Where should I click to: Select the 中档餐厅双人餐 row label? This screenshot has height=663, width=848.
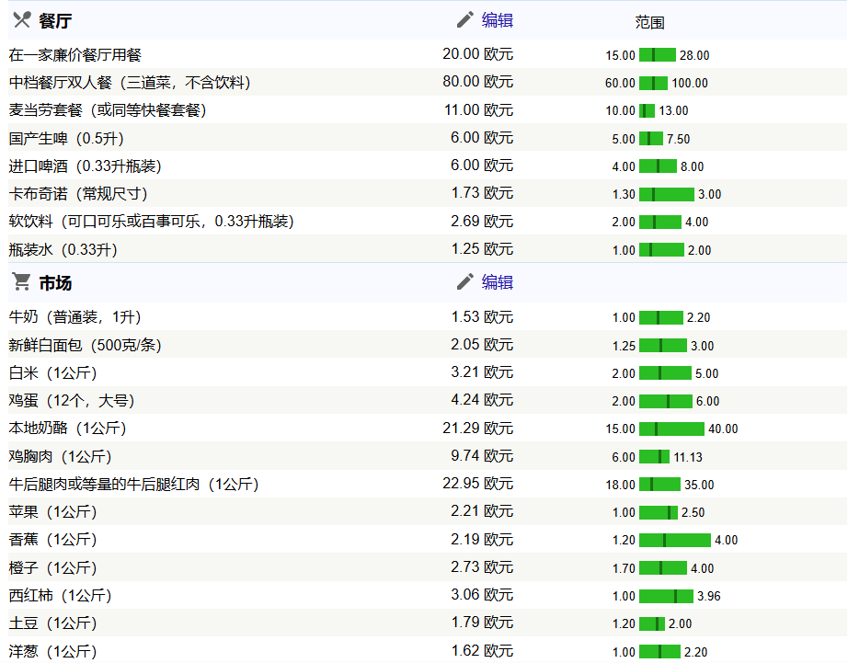(x=130, y=83)
